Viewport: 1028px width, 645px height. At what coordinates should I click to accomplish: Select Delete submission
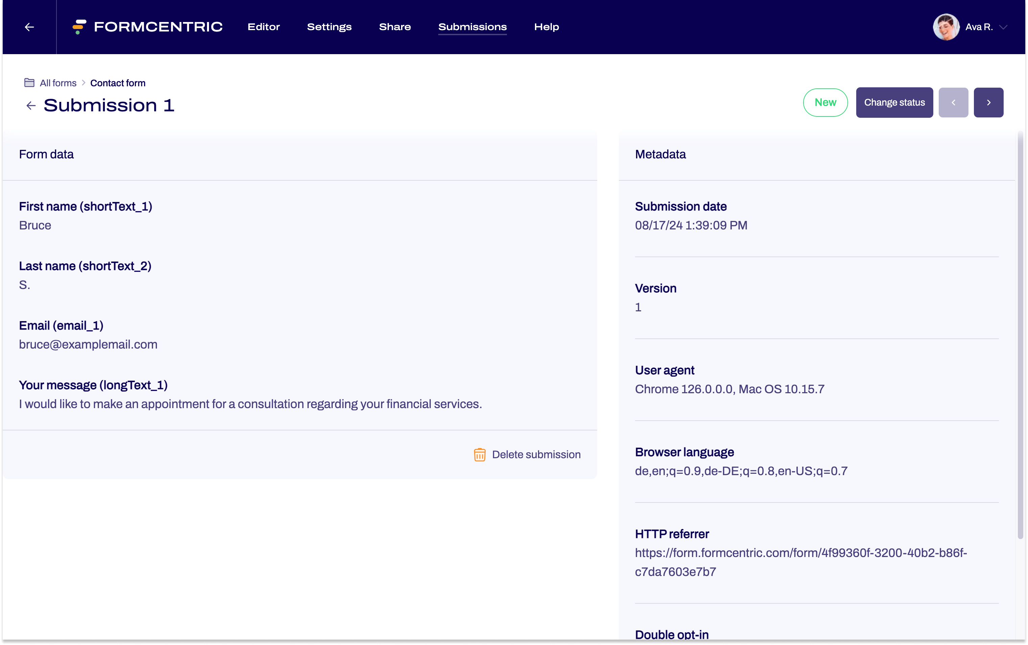pos(536,454)
